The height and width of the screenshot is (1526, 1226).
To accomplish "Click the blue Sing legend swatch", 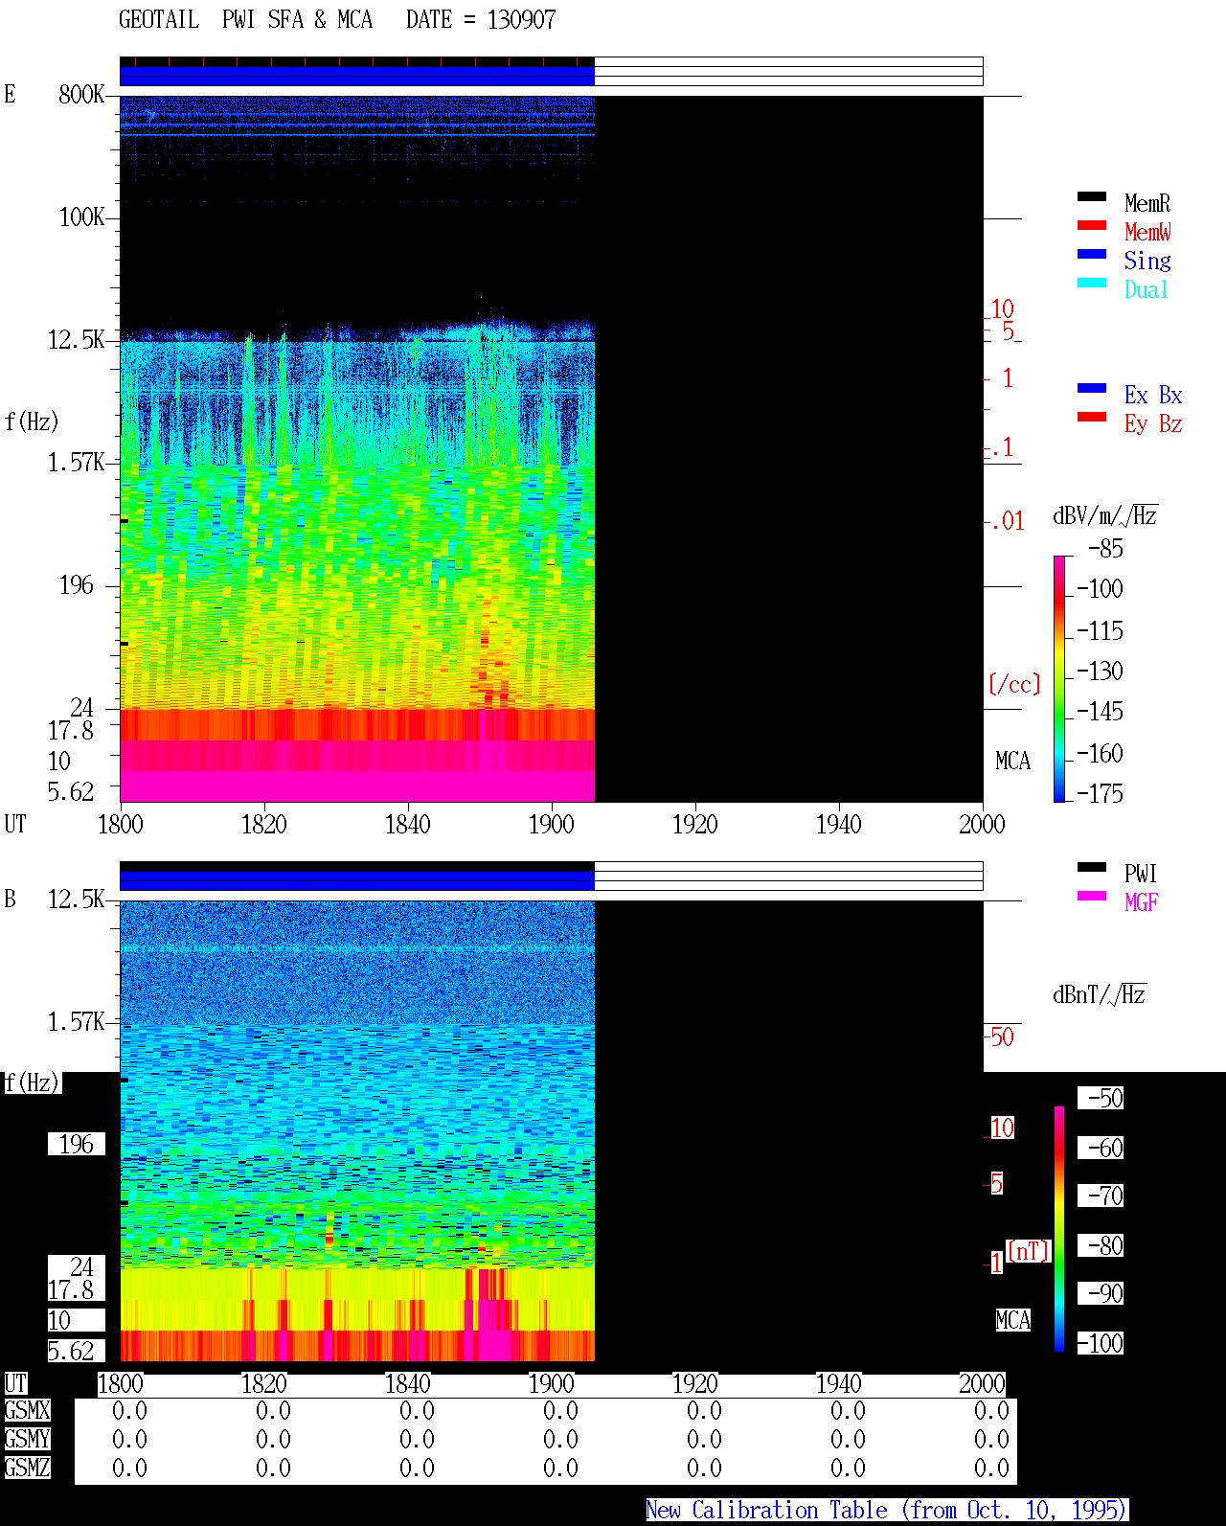I will click(1092, 254).
